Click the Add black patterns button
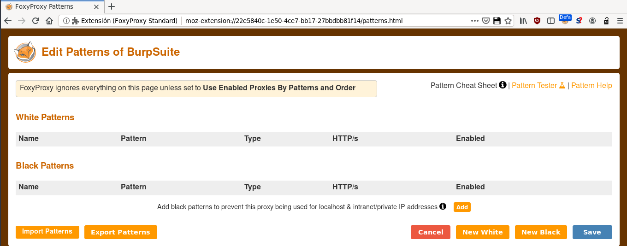This screenshot has width=627, height=246. click(462, 207)
